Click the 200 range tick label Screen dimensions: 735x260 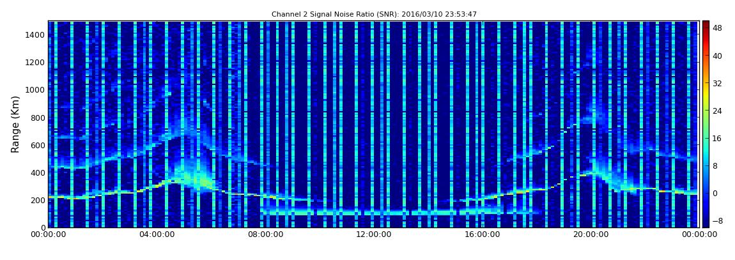click(38, 201)
